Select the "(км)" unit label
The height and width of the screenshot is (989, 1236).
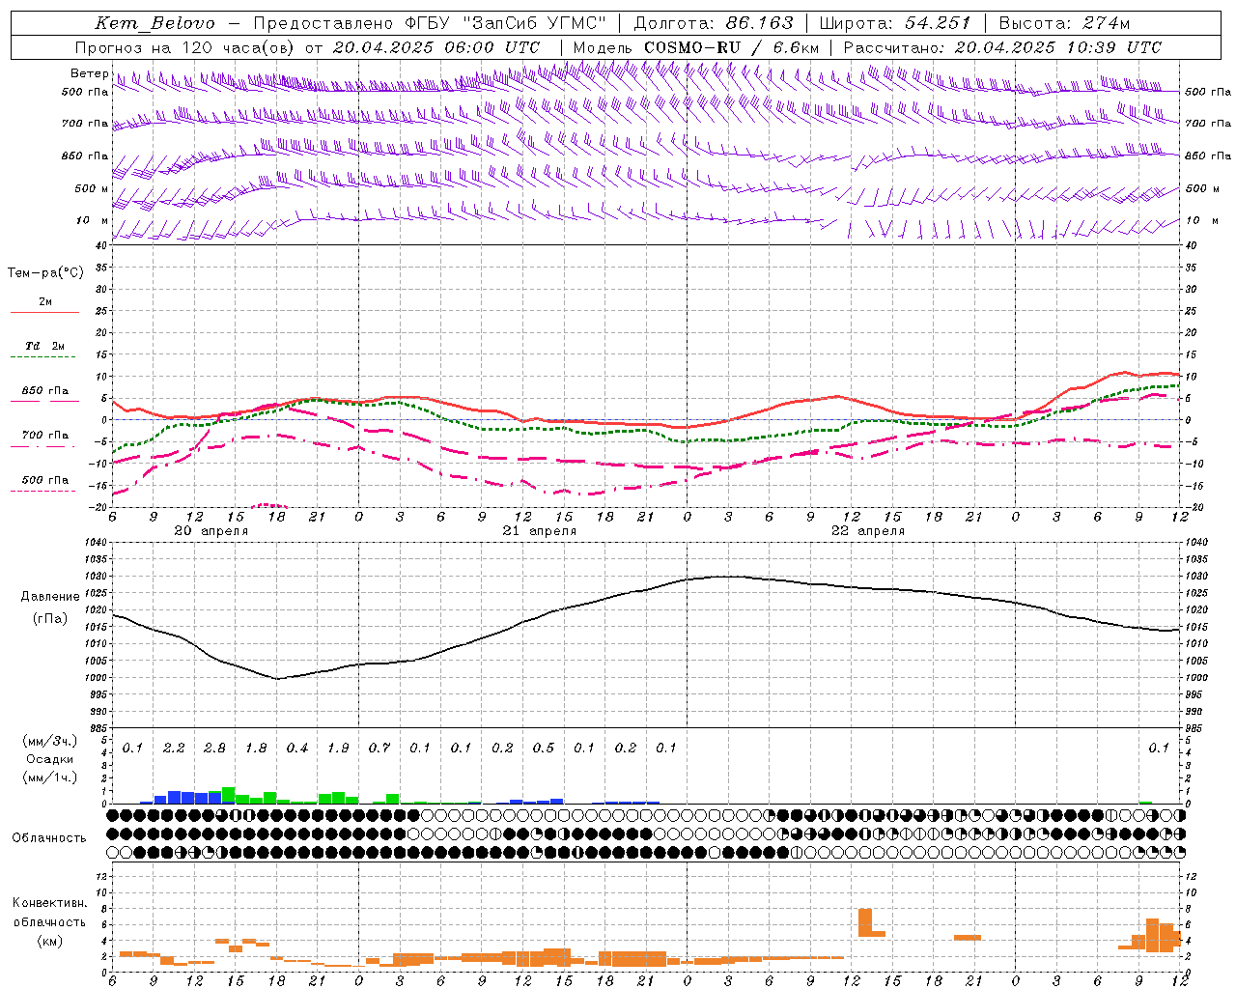[49, 941]
